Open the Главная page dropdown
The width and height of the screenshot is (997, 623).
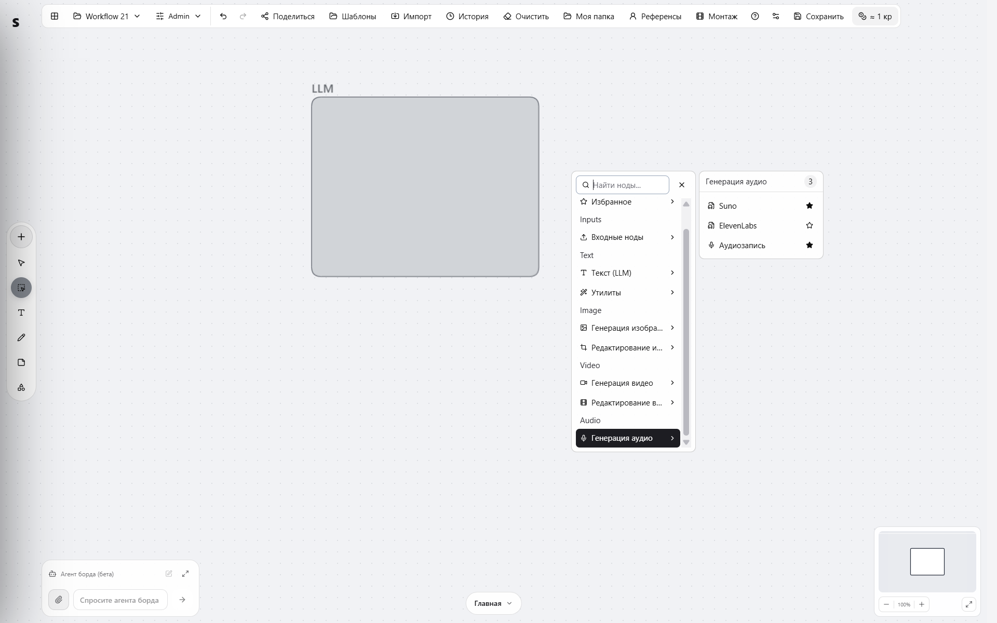coord(493,603)
